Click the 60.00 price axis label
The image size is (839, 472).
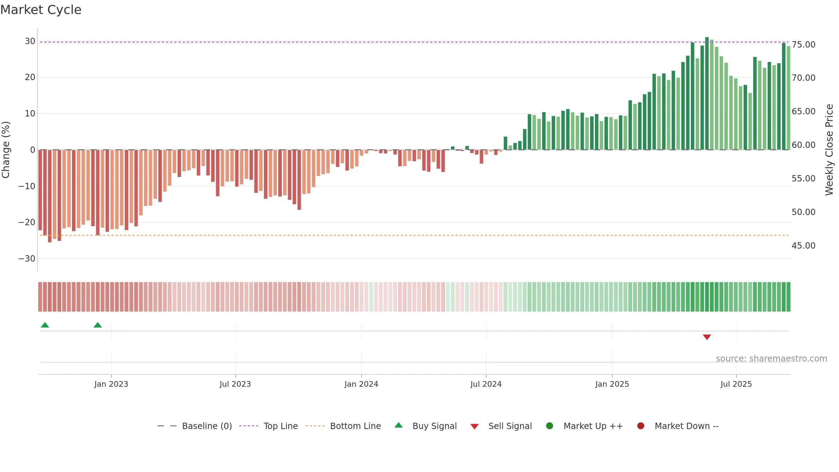click(x=803, y=145)
